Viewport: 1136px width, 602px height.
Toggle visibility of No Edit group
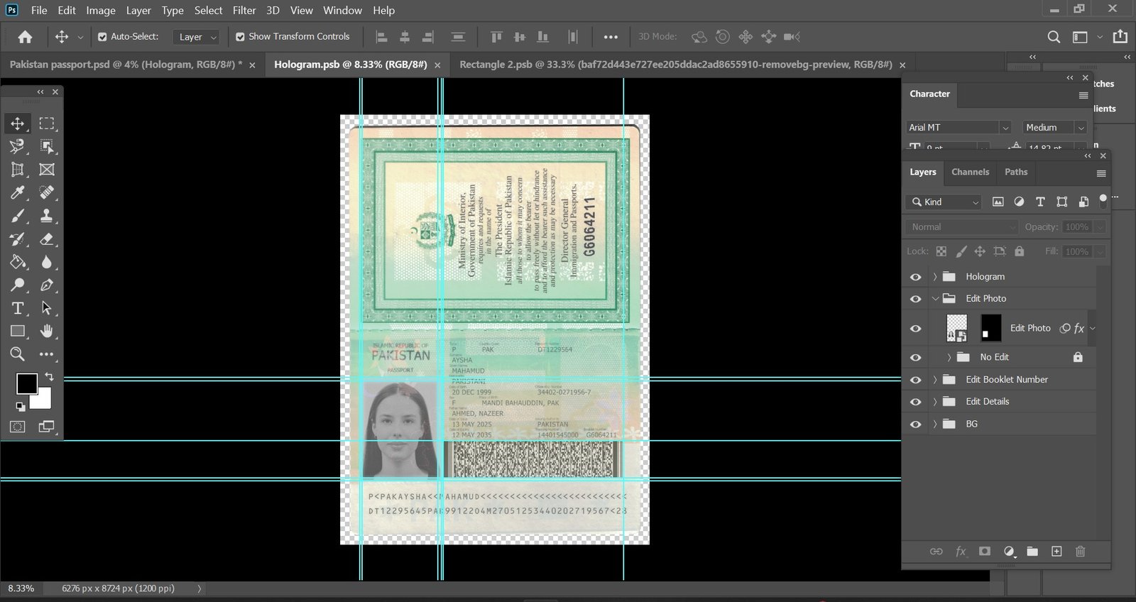(916, 358)
